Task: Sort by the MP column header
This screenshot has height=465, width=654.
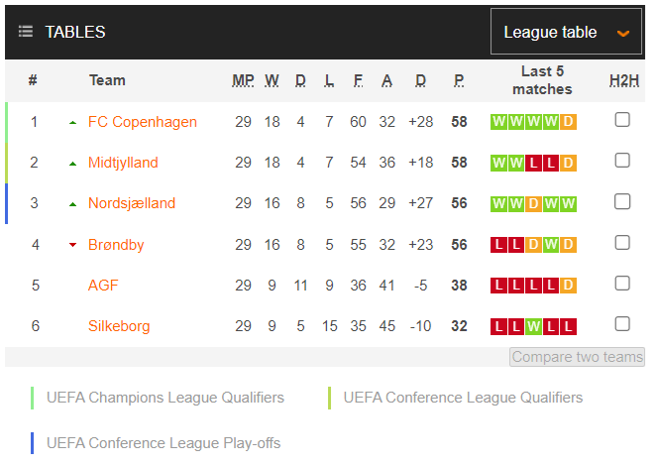Action: point(243,80)
